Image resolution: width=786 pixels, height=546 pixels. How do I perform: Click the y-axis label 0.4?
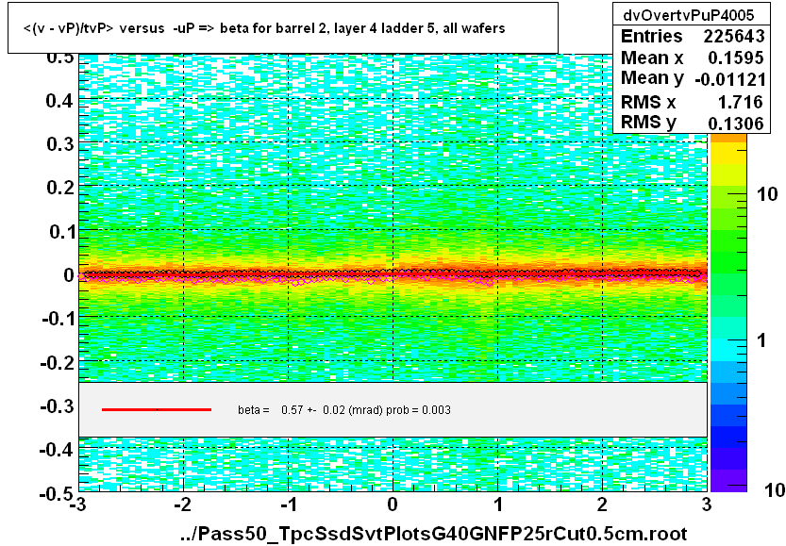60,101
